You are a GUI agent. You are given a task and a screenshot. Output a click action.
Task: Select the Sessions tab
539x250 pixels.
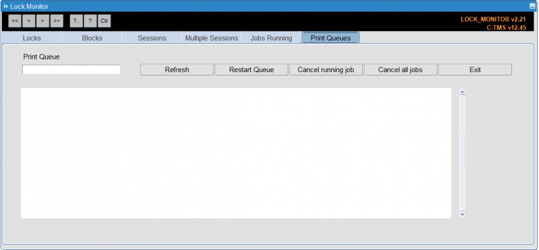coord(152,38)
